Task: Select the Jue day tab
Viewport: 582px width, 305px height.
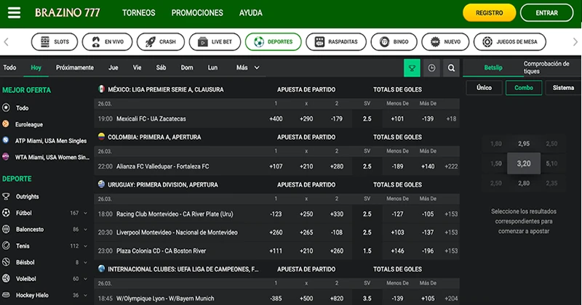Action: 113,68
